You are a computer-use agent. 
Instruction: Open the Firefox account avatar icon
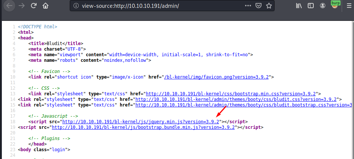(323, 6)
